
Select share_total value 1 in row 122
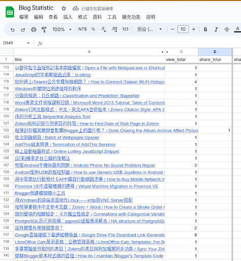[215, 130]
